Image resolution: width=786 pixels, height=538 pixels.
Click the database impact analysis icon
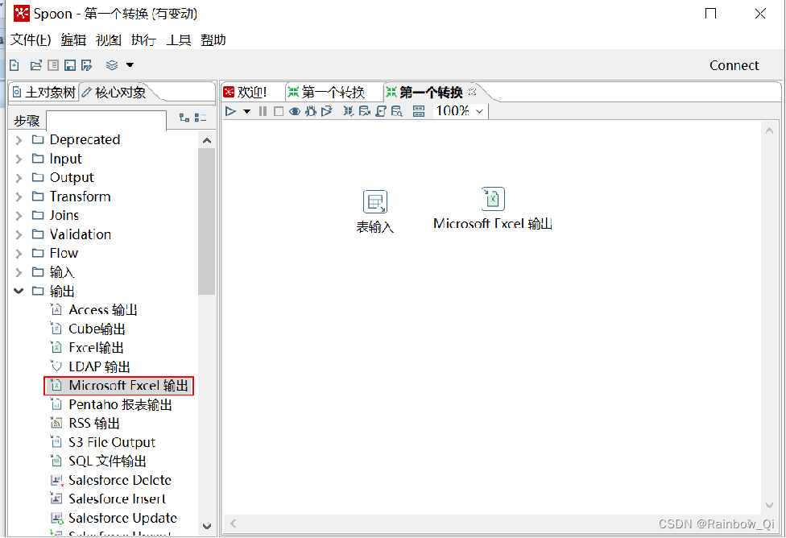[x=365, y=111]
